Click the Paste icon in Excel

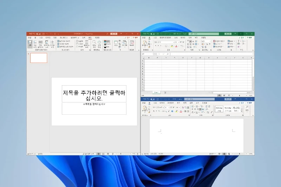pos(144,43)
